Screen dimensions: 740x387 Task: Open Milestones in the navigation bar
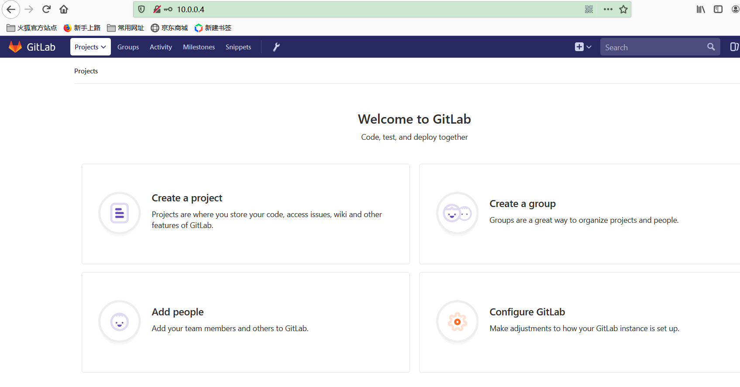coord(199,47)
